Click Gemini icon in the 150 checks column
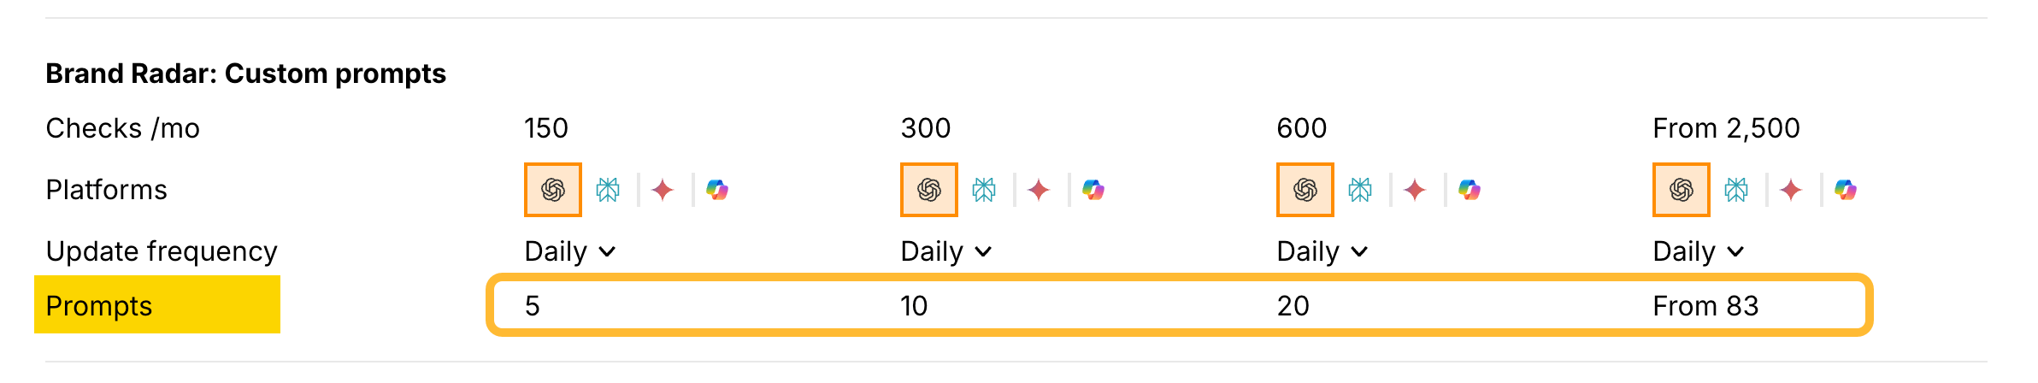The image size is (2038, 383). pos(663,190)
